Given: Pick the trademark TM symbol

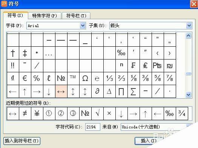Looking at the screenshot, I should pos(73,78).
